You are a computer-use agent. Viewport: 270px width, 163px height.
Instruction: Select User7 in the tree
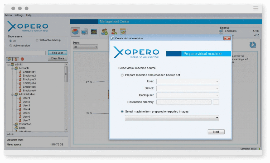coord(26,120)
